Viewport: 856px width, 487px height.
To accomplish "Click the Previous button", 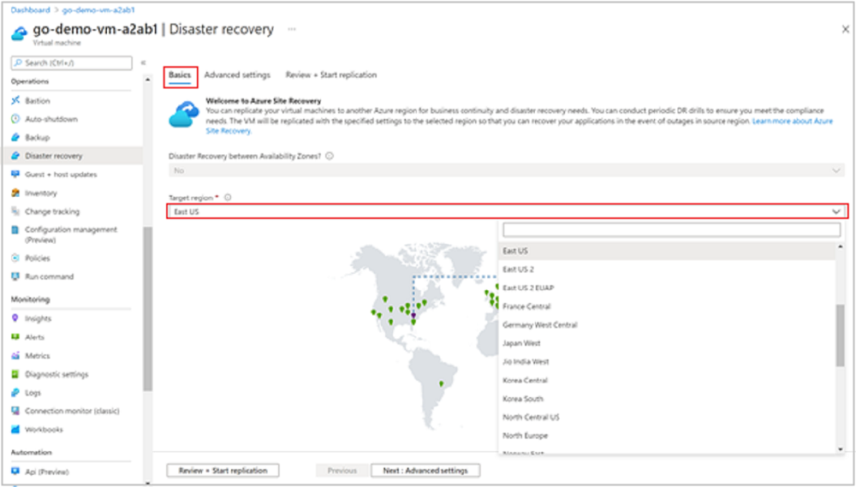I will [x=342, y=470].
